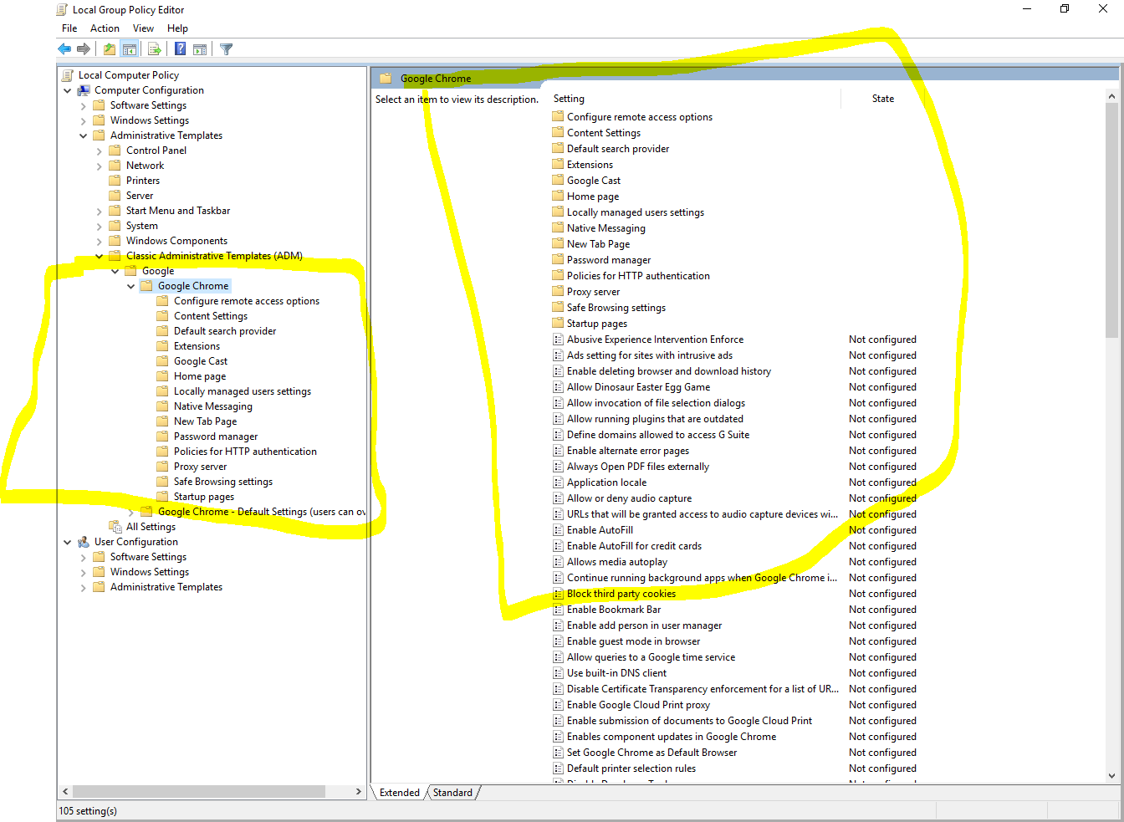Toggle the Show/Hide Action Pane toolbar icon

[200, 49]
